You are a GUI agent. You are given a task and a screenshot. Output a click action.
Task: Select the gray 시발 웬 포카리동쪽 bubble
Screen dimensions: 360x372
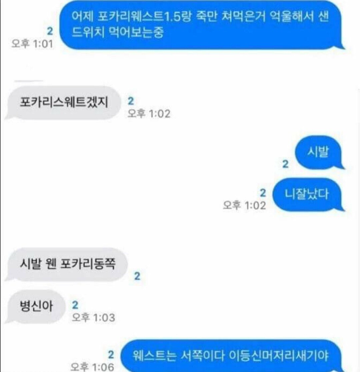pos(66,264)
